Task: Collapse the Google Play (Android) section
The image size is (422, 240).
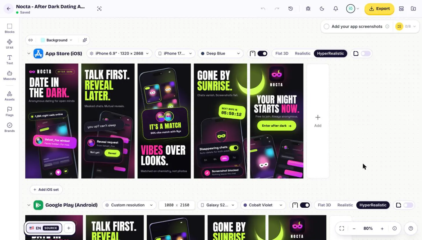Action: click(29, 205)
